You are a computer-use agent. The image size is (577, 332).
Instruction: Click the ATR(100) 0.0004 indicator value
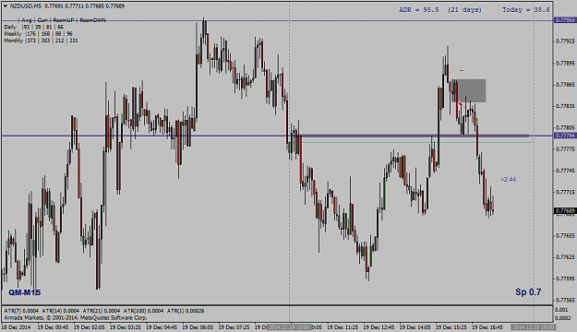(x=143, y=311)
